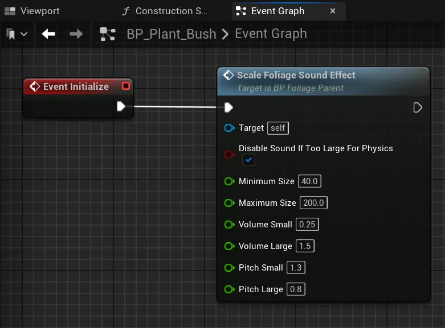
Task: Click the green Pitch Small input pin
Action: click(229, 268)
